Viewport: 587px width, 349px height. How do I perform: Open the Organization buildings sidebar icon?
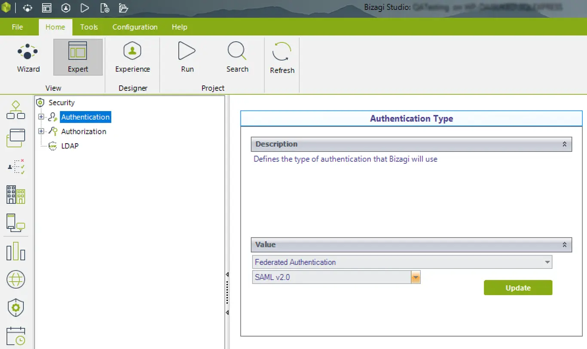[x=16, y=195]
